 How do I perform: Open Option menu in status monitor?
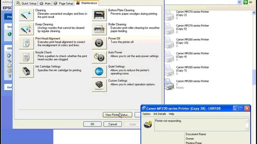click(146, 114)
